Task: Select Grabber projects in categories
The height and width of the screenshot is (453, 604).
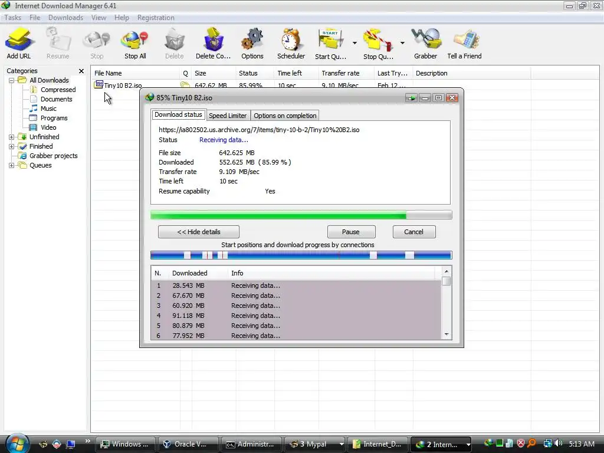Action: pyautogui.click(x=54, y=156)
